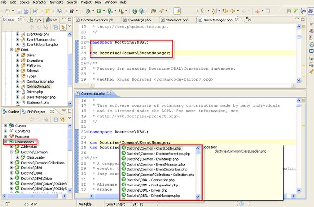Select DriverManager.php in PHP Explorer tree
The image size is (314, 207).
[41, 97]
